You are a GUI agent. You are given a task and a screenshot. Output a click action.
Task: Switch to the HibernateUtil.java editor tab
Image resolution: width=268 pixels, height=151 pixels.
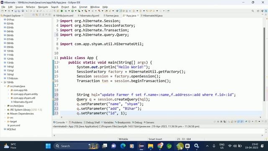(x=152, y=16)
